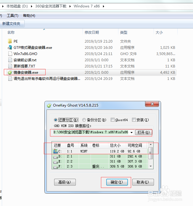Click the 高级(A) button
The height and width of the screenshot is (206, 193).
pos(65,182)
